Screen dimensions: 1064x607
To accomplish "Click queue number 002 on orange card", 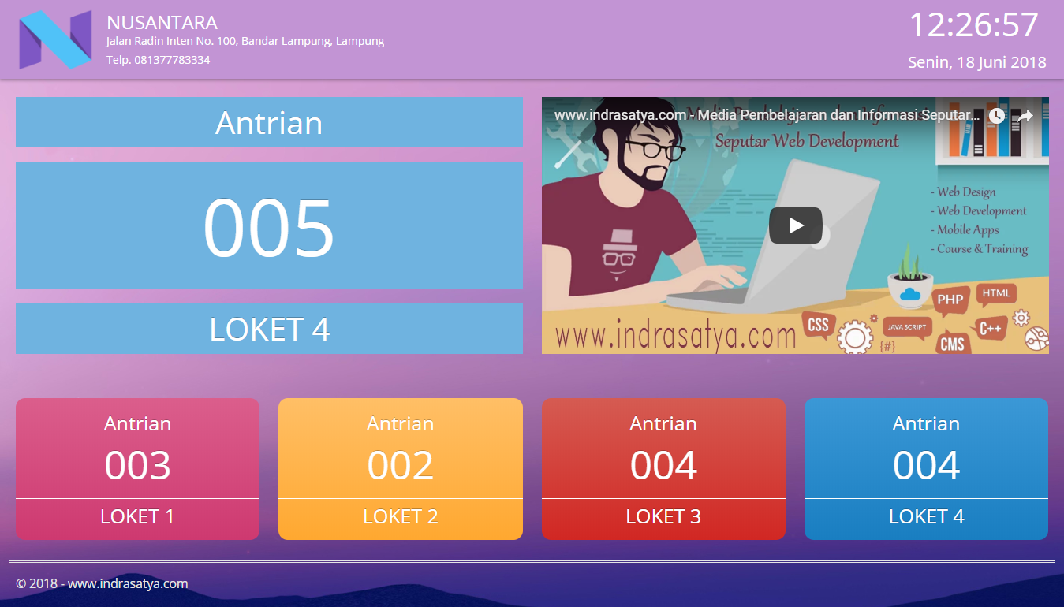I will click(401, 465).
